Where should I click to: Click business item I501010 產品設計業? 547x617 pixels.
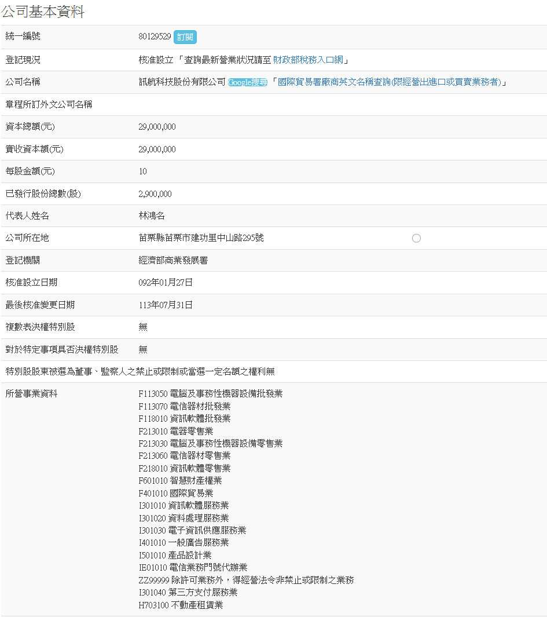click(175, 555)
